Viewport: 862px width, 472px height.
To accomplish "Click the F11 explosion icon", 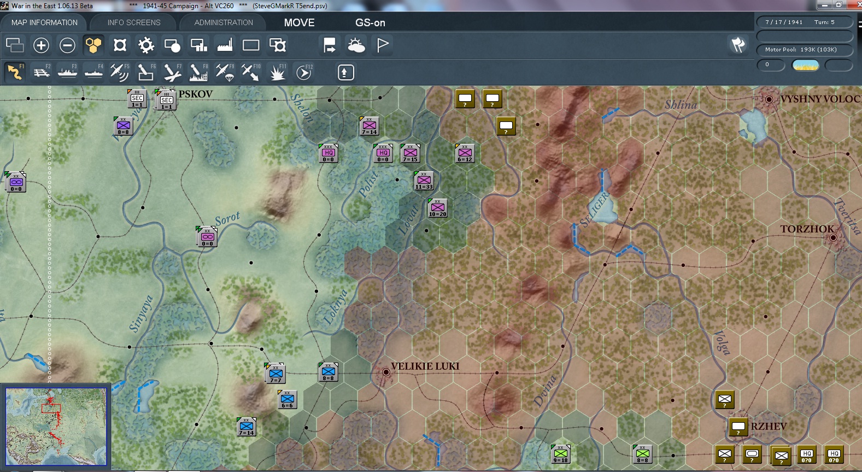I will pyautogui.click(x=277, y=72).
